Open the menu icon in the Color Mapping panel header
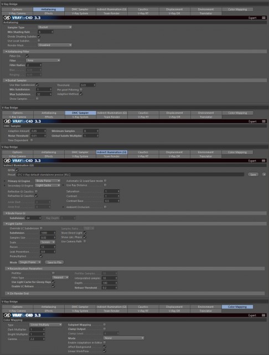 [x=263, y=315]
